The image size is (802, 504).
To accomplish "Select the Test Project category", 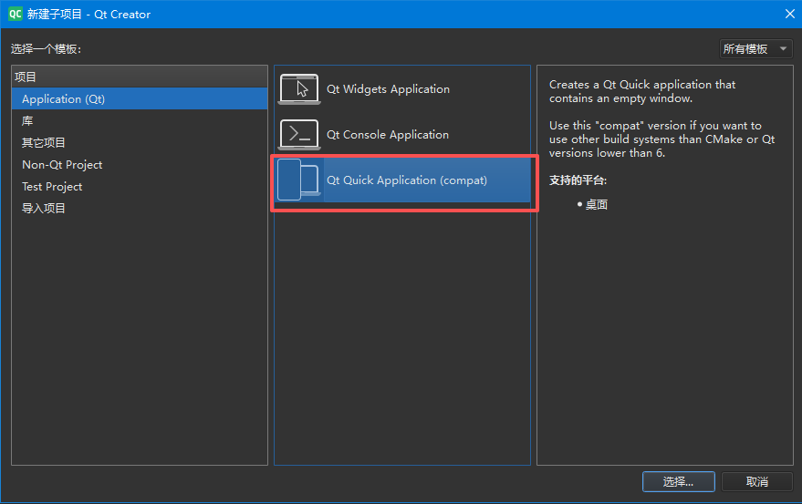I will (x=140, y=187).
